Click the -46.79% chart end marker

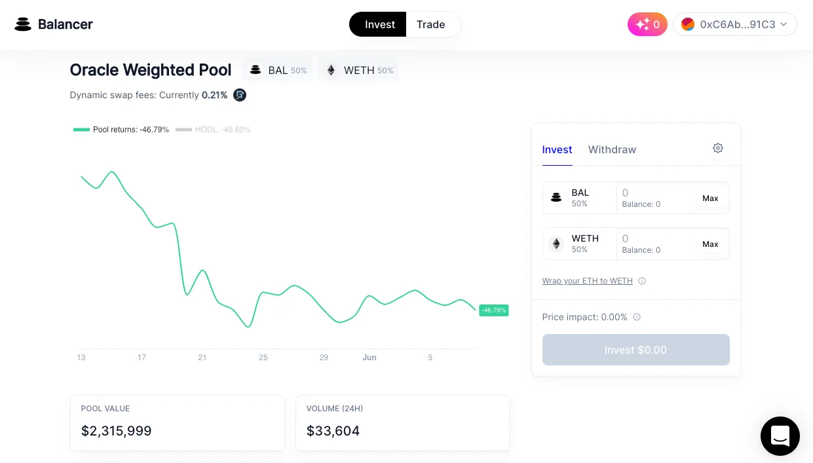pyautogui.click(x=493, y=310)
